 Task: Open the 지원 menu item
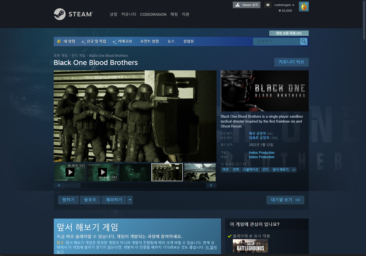coord(185,14)
